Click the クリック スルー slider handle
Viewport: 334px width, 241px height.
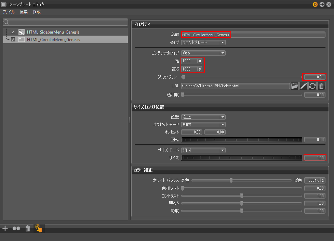tap(183, 77)
